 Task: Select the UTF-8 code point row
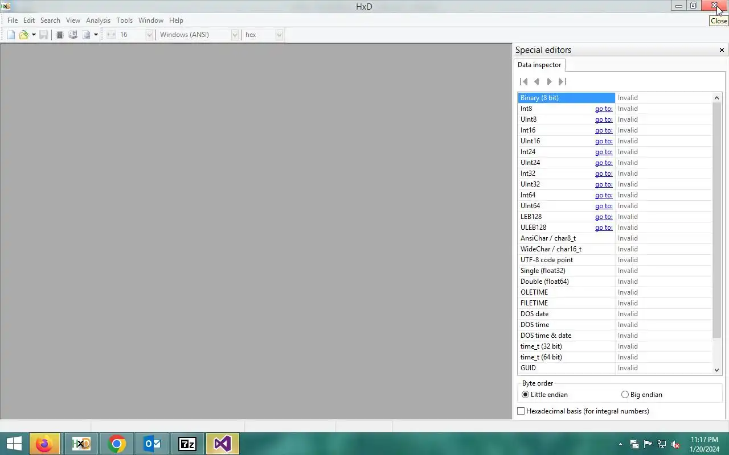point(615,260)
